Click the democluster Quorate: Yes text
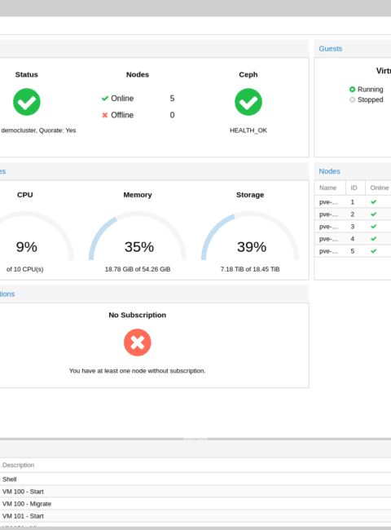391x530 pixels. click(38, 130)
